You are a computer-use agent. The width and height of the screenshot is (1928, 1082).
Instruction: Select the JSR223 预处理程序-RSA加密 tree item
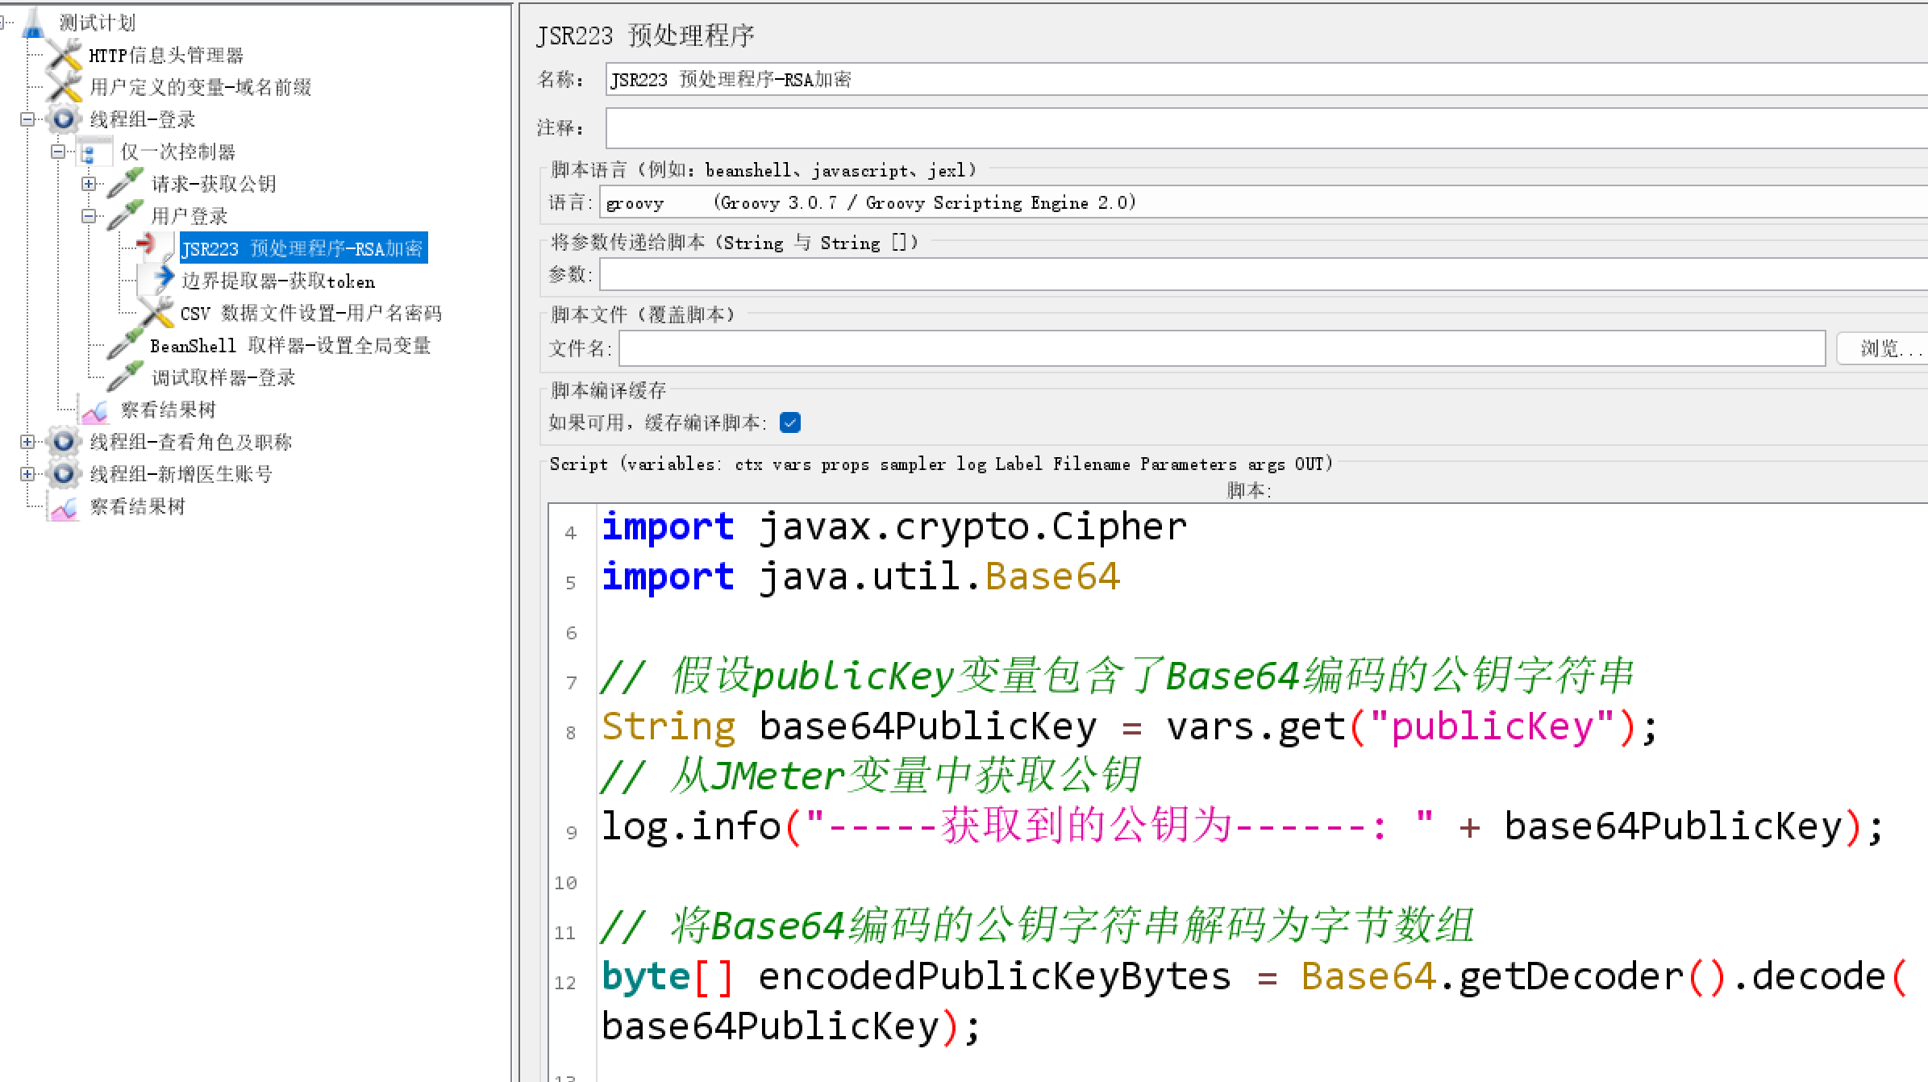[x=302, y=248]
